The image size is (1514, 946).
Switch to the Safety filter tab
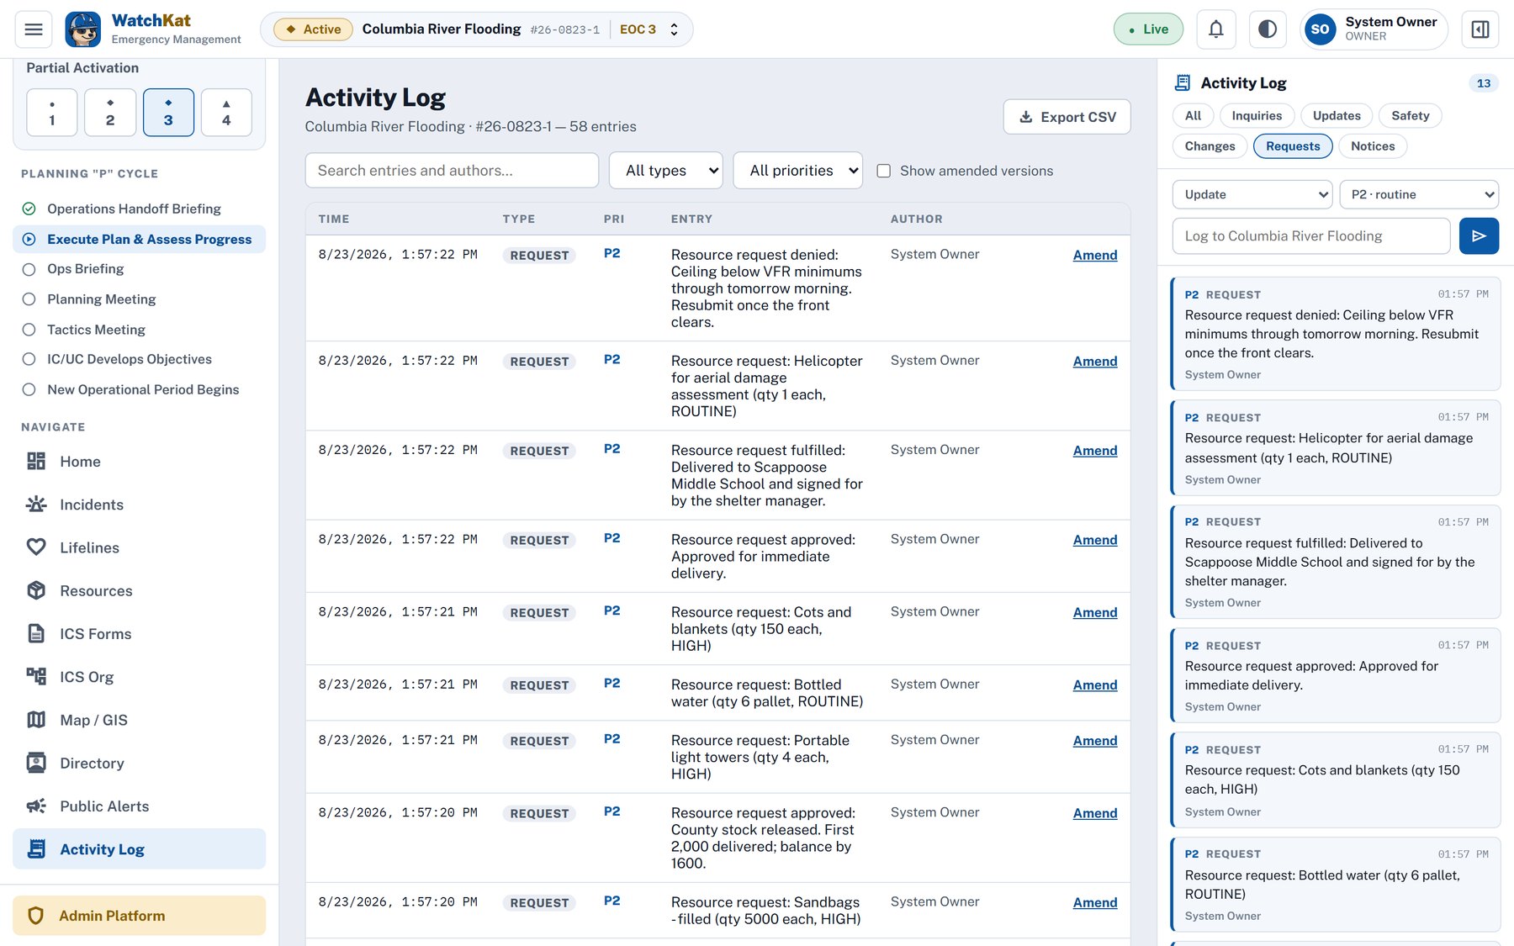click(x=1410, y=116)
